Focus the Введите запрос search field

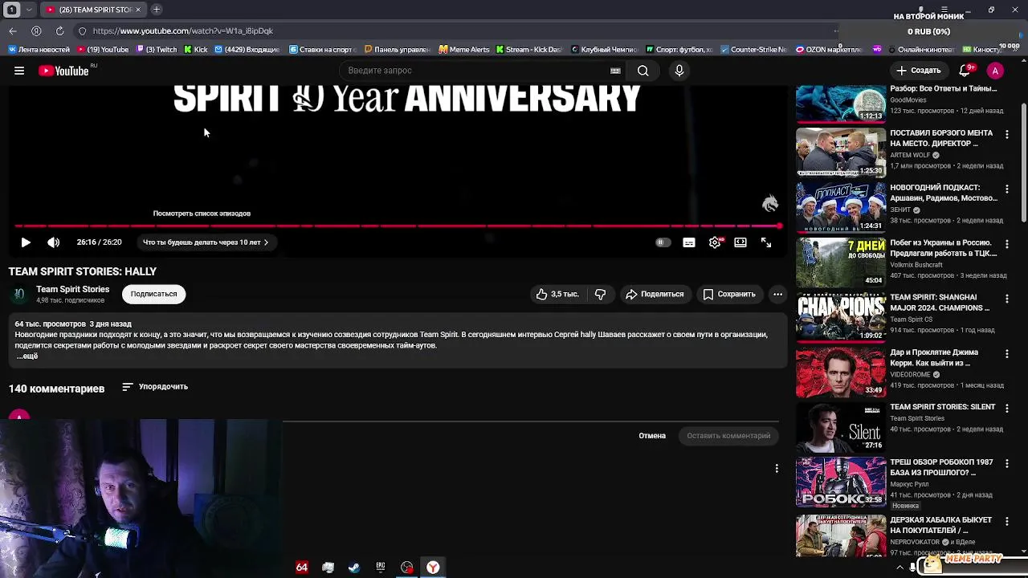(x=474, y=71)
